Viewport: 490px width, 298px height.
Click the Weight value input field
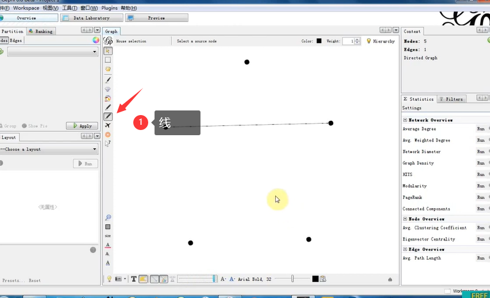click(x=348, y=41)
